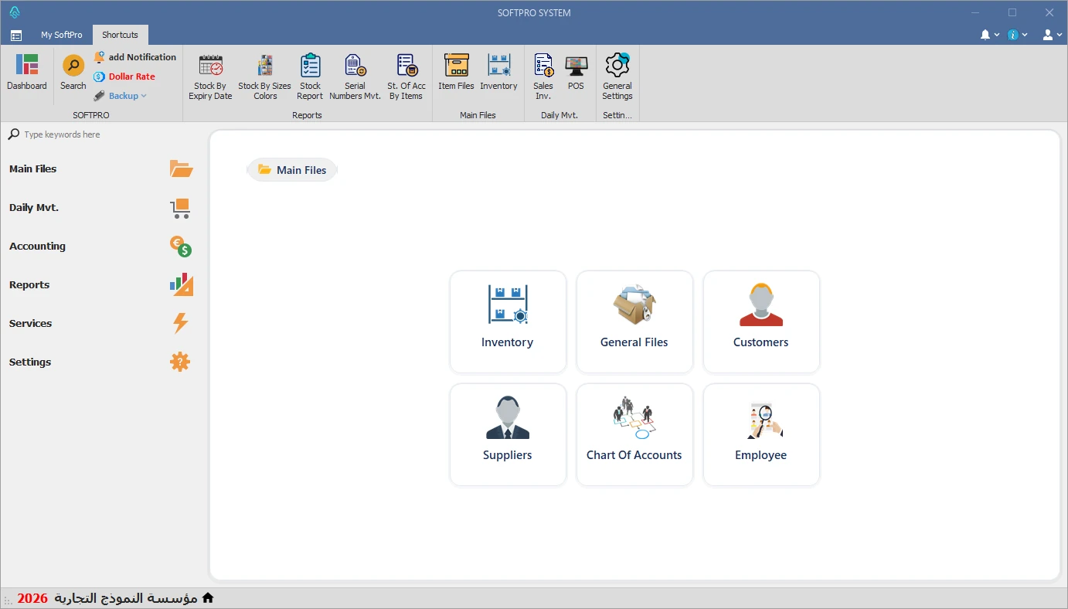Screen dimensions: 1068x609
Task: Open Accounting in the sidebar
Action: tap(100, 246)
